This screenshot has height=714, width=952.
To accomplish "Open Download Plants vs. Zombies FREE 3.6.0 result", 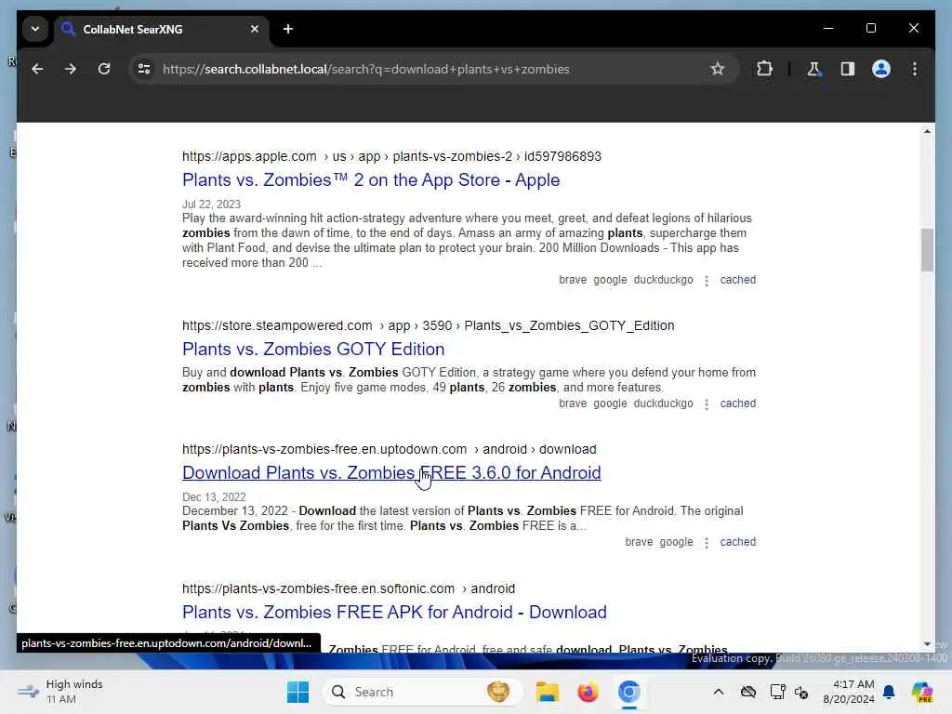I will click(391, 473).
